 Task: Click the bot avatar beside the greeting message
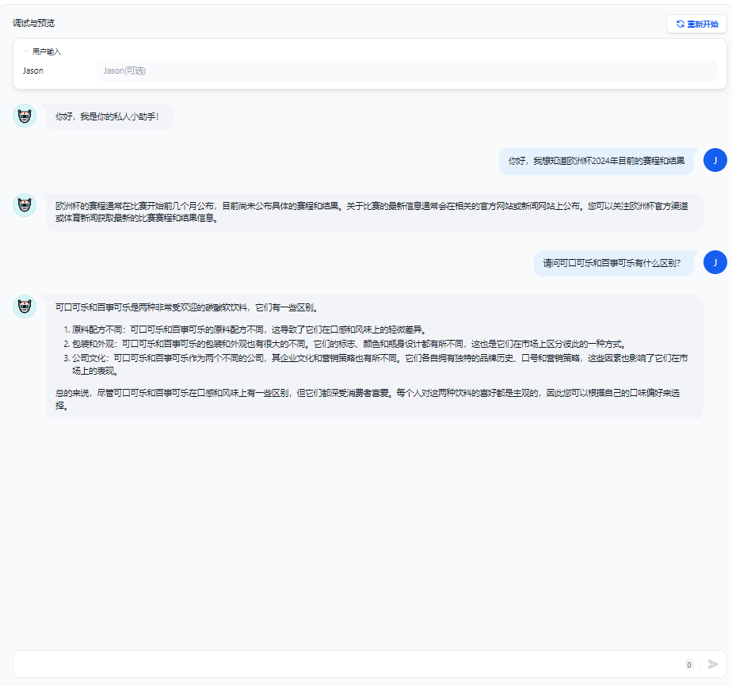25,116
